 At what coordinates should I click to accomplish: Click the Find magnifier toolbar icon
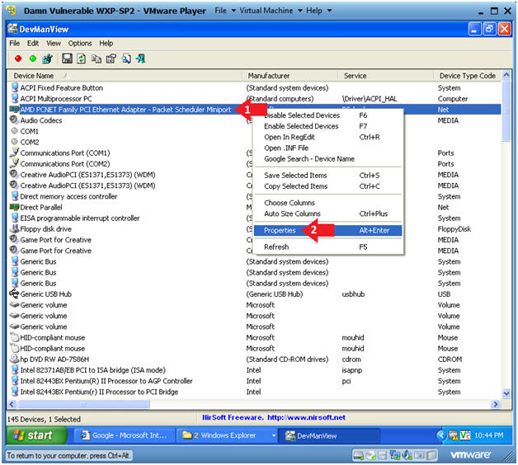[x=126, y=59]
